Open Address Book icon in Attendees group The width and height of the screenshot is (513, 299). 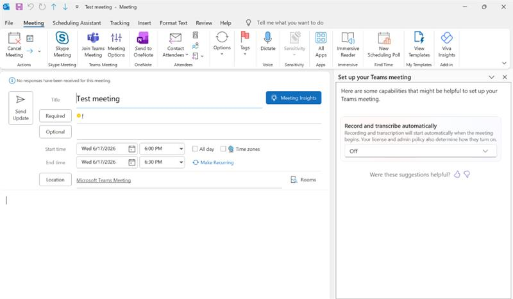pyautogui.click(x=196, y=35)
